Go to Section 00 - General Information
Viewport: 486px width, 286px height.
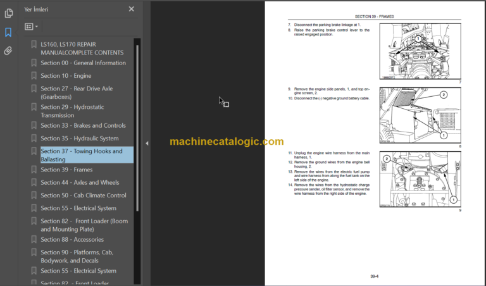click(83, 63)
